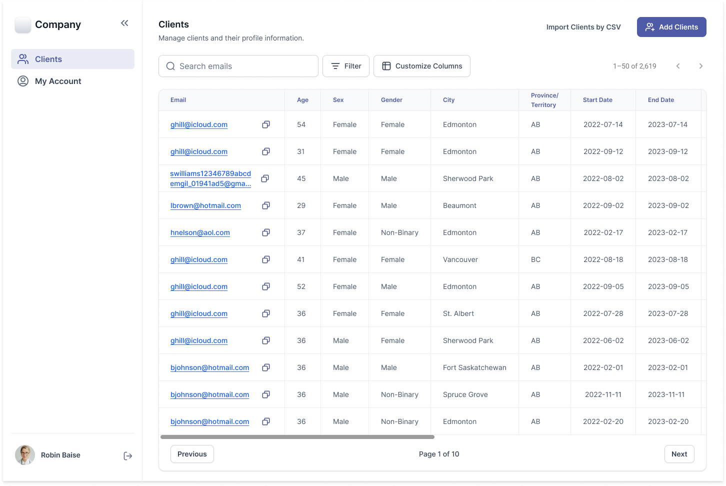Click the Next page button
726x486 pixels.
coord(678,454)
